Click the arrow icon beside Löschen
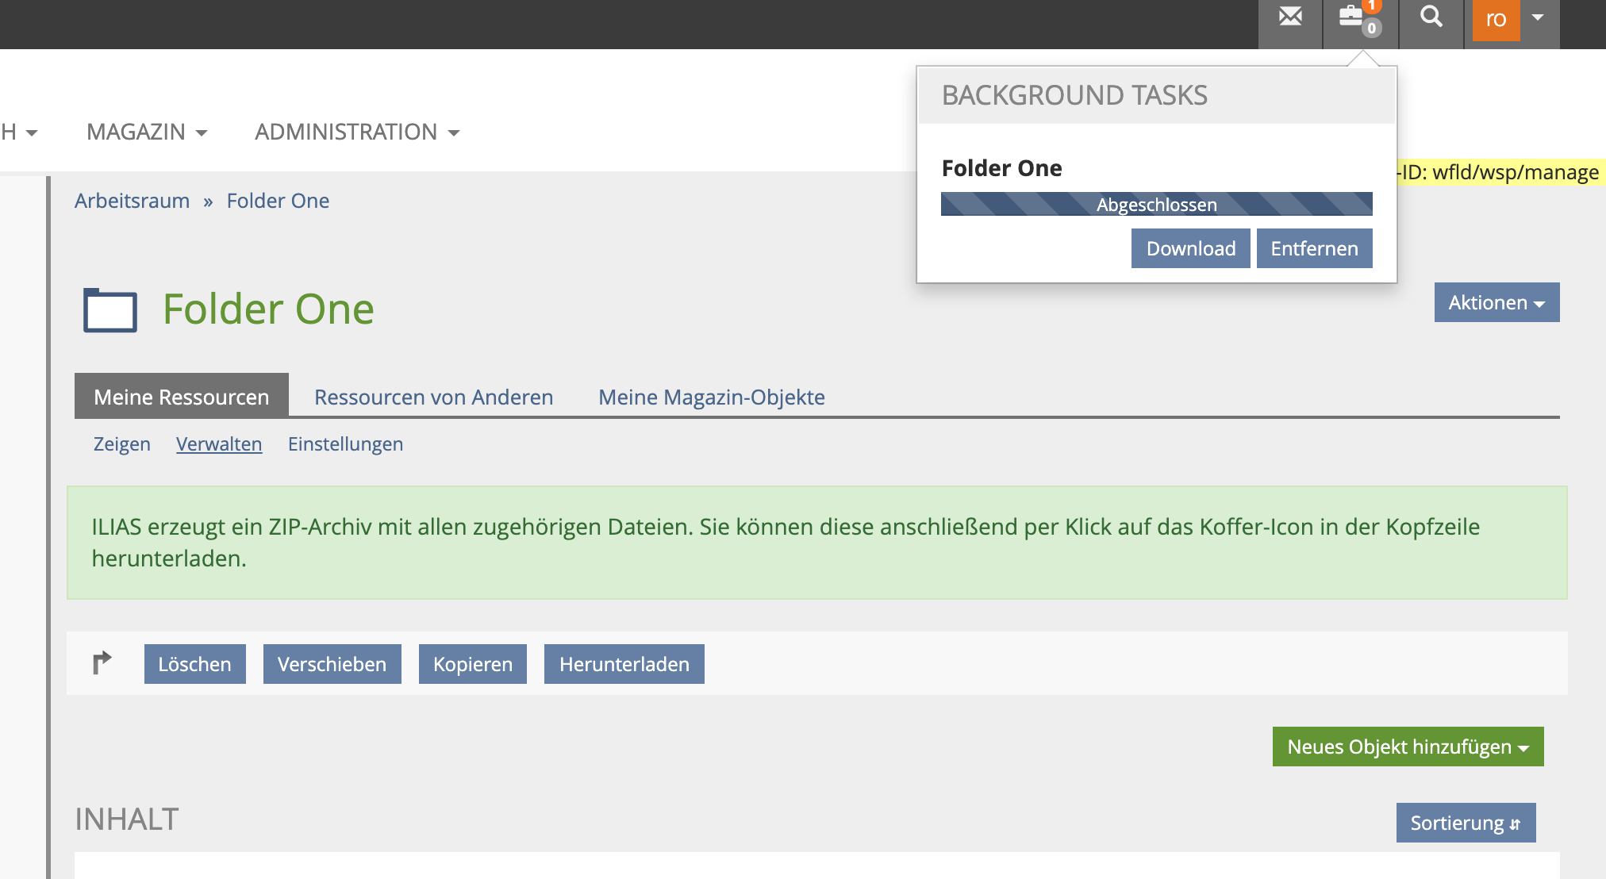The image size is (1606, 879). pyautogui.click(x=102, y=663)
